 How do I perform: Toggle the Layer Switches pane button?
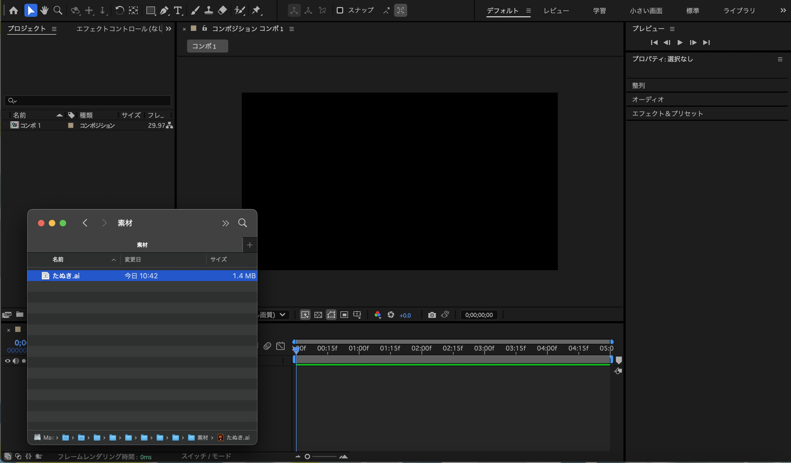pyautogui.click(x=8, y=456)
